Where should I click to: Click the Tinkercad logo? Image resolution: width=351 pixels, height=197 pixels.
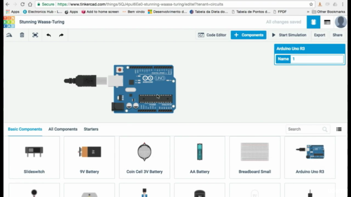pyautogui.click(x=9, y=22)
